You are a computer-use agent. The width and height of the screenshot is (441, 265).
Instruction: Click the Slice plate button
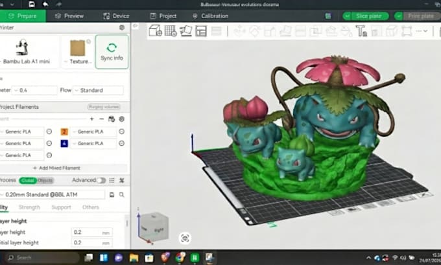tap(369, 16)
